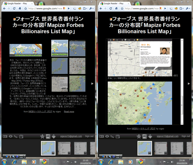The height and width of the screenshot is (165, 193).
Task: Click the sigeos15@gmail.com link in left window
Action: (x=71, y=136)
